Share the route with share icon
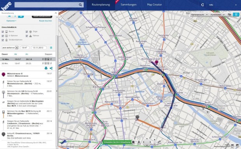 click(x=51, y=68)
